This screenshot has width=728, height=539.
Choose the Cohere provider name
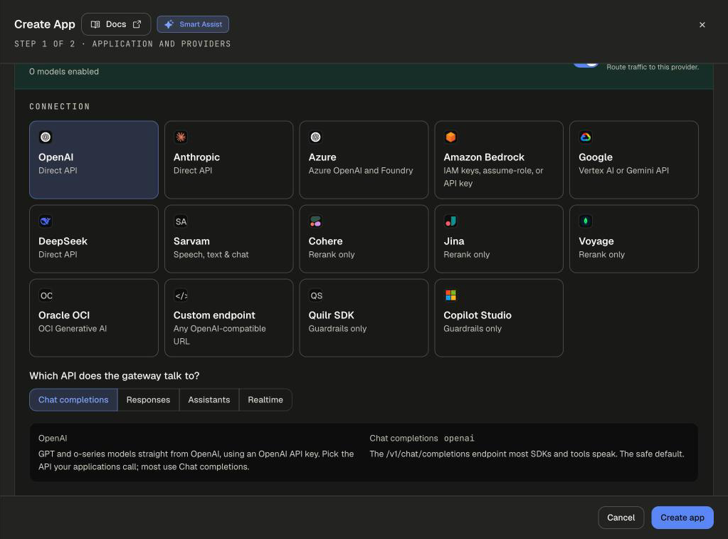pos(325,241)
